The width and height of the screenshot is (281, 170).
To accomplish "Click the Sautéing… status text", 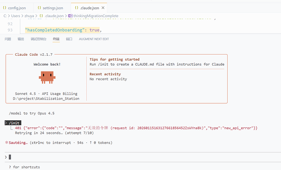I will (18, 143).
